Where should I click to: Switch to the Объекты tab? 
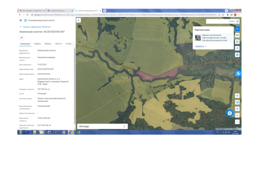coord(48,44)
